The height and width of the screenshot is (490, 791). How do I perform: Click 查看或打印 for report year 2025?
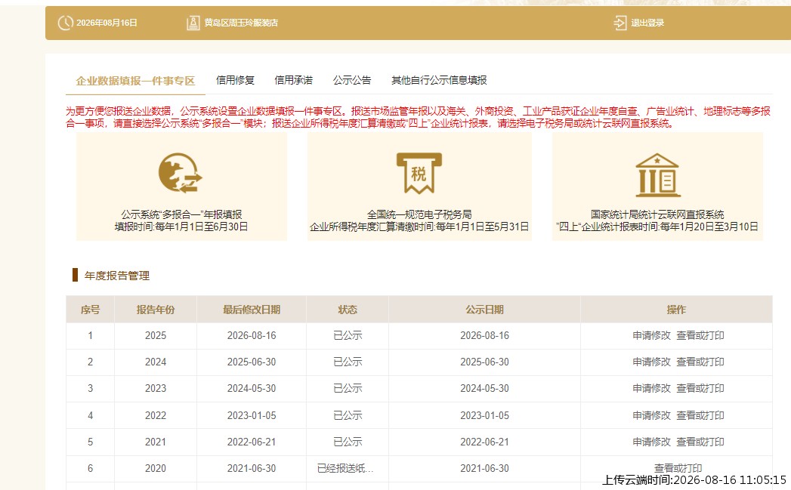point(700,336)
